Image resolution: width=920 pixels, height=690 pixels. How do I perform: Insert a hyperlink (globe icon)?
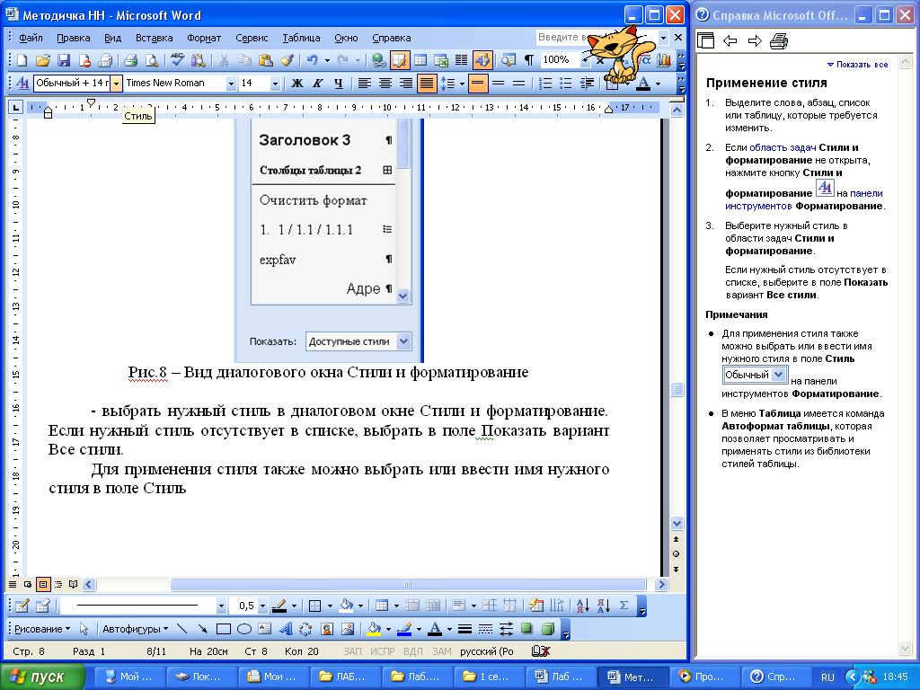(x=379, y=60)
